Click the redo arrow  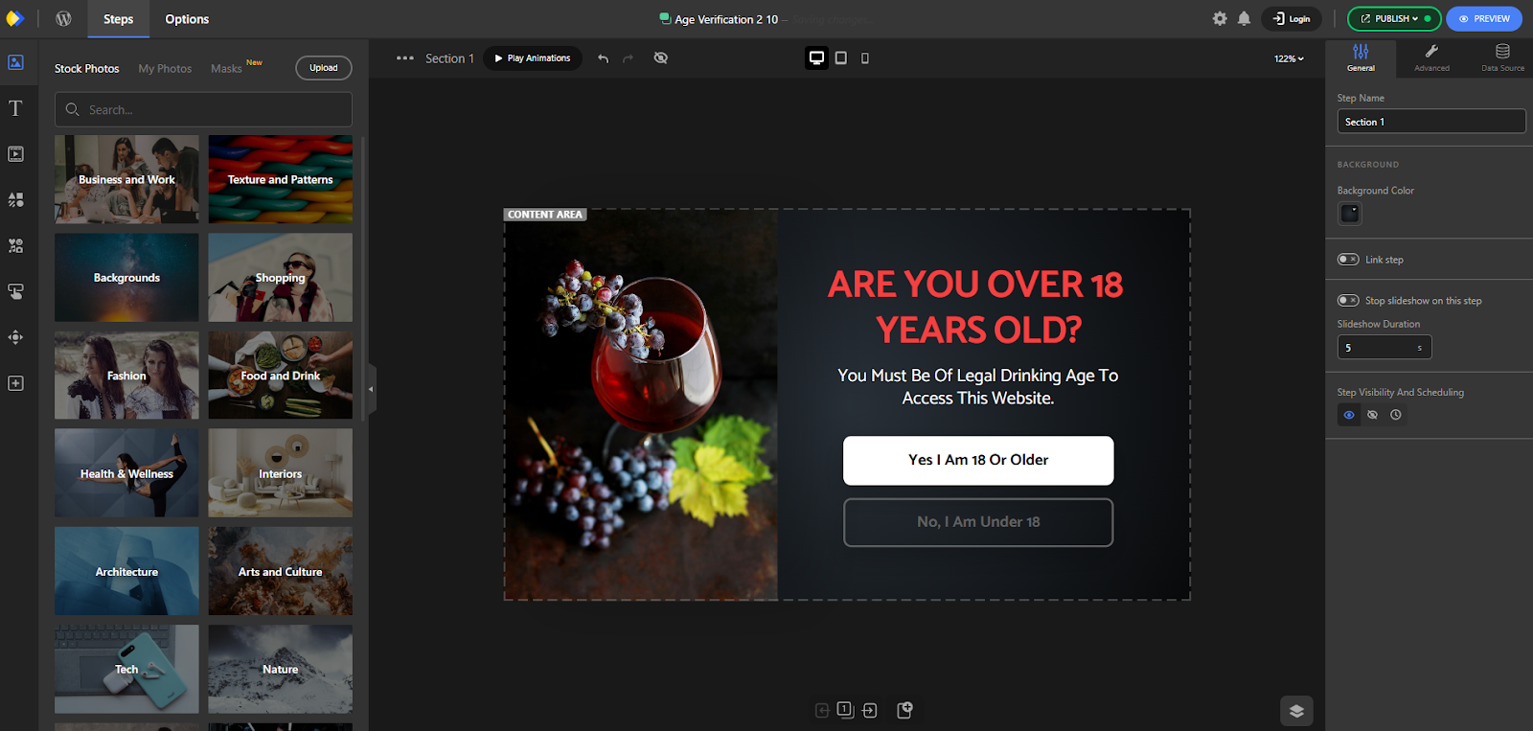[x=628, y=58]
